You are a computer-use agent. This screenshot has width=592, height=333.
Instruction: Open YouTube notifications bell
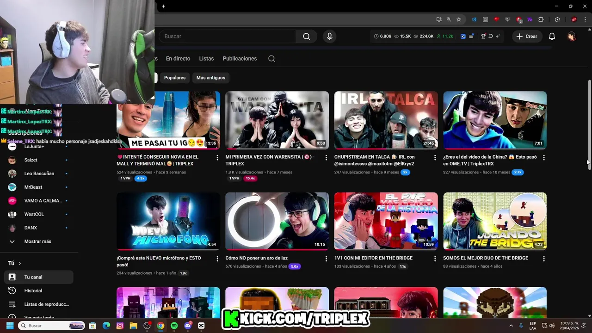coord(552,36)
